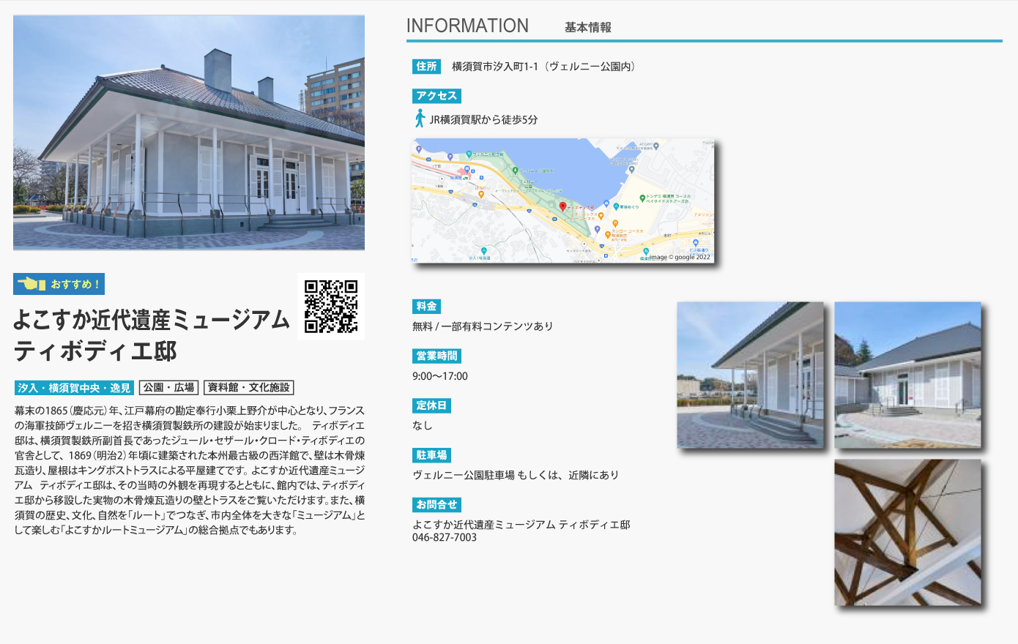Click the INFORMATION 基本情報 heading
Viewport: 1018px width, 644px height.
pyautogui.click(x=508, y=26)
